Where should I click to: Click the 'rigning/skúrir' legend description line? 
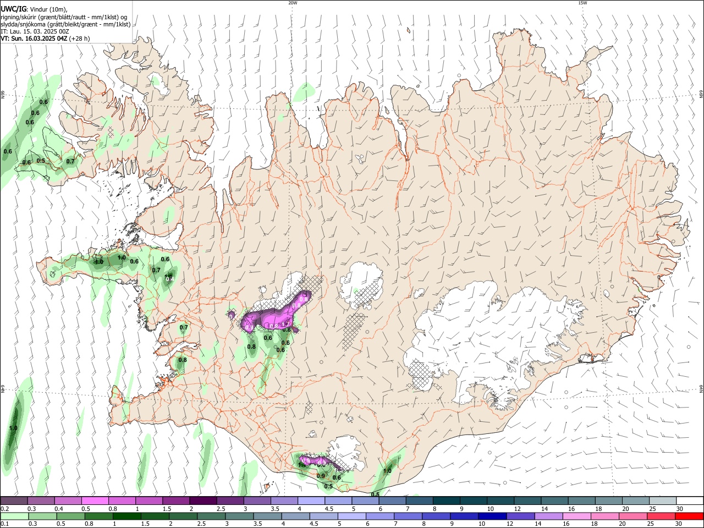point(64,17)
